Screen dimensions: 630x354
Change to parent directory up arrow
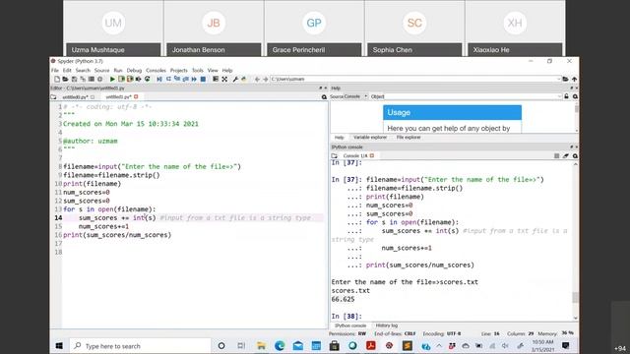click(x=575, y=79)
